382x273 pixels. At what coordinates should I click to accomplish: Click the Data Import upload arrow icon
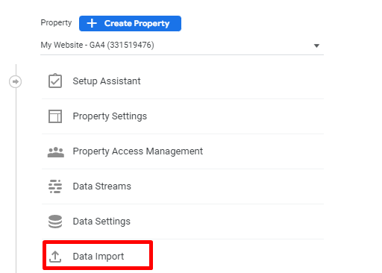(55, 257)
